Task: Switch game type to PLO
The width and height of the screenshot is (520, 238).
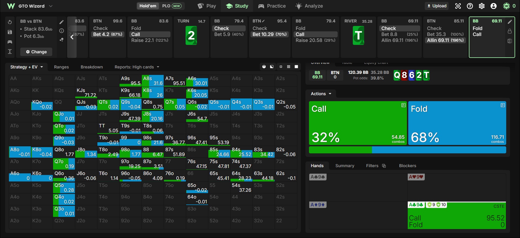Action: (172, 6)
